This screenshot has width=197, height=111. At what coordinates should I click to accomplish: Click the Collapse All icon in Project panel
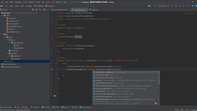coord(40,10)
